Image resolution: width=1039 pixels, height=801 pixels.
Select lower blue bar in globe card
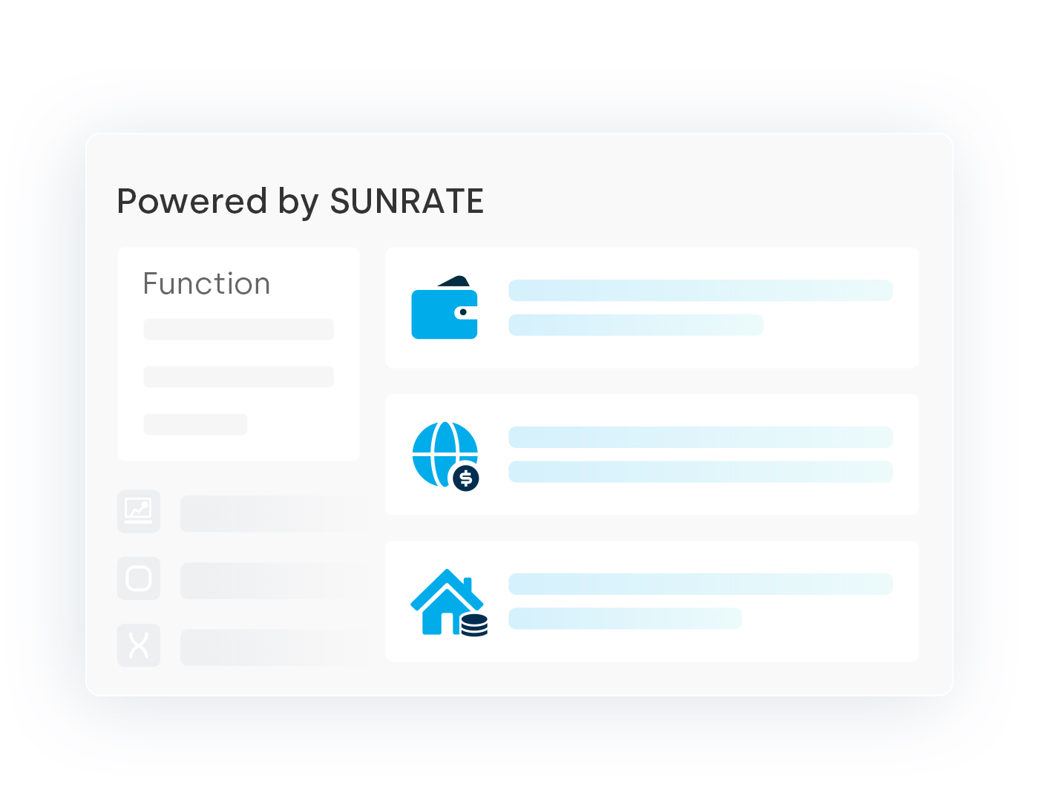pyautogui.click(x=700, y=472)
